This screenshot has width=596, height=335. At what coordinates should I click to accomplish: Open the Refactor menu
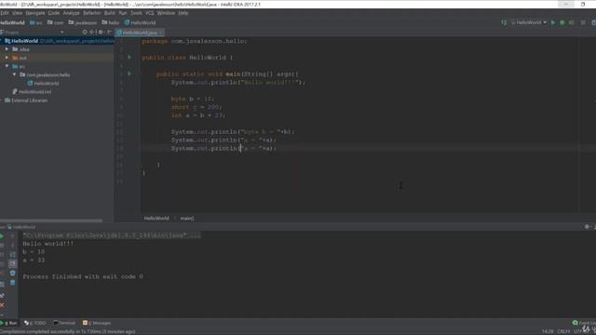point(91,13)
